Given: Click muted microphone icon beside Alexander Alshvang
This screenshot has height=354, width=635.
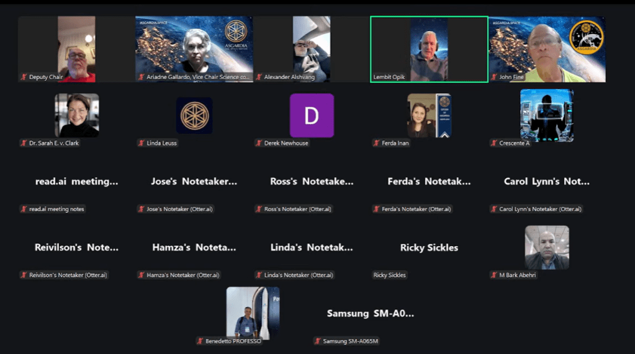Looking at the screenshot, I should [x=259, y=77].
